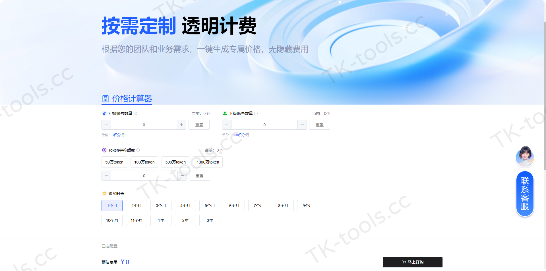The image size is (546, 271).
Task: Click the 下级账号数量 number field
Action: 264,125
